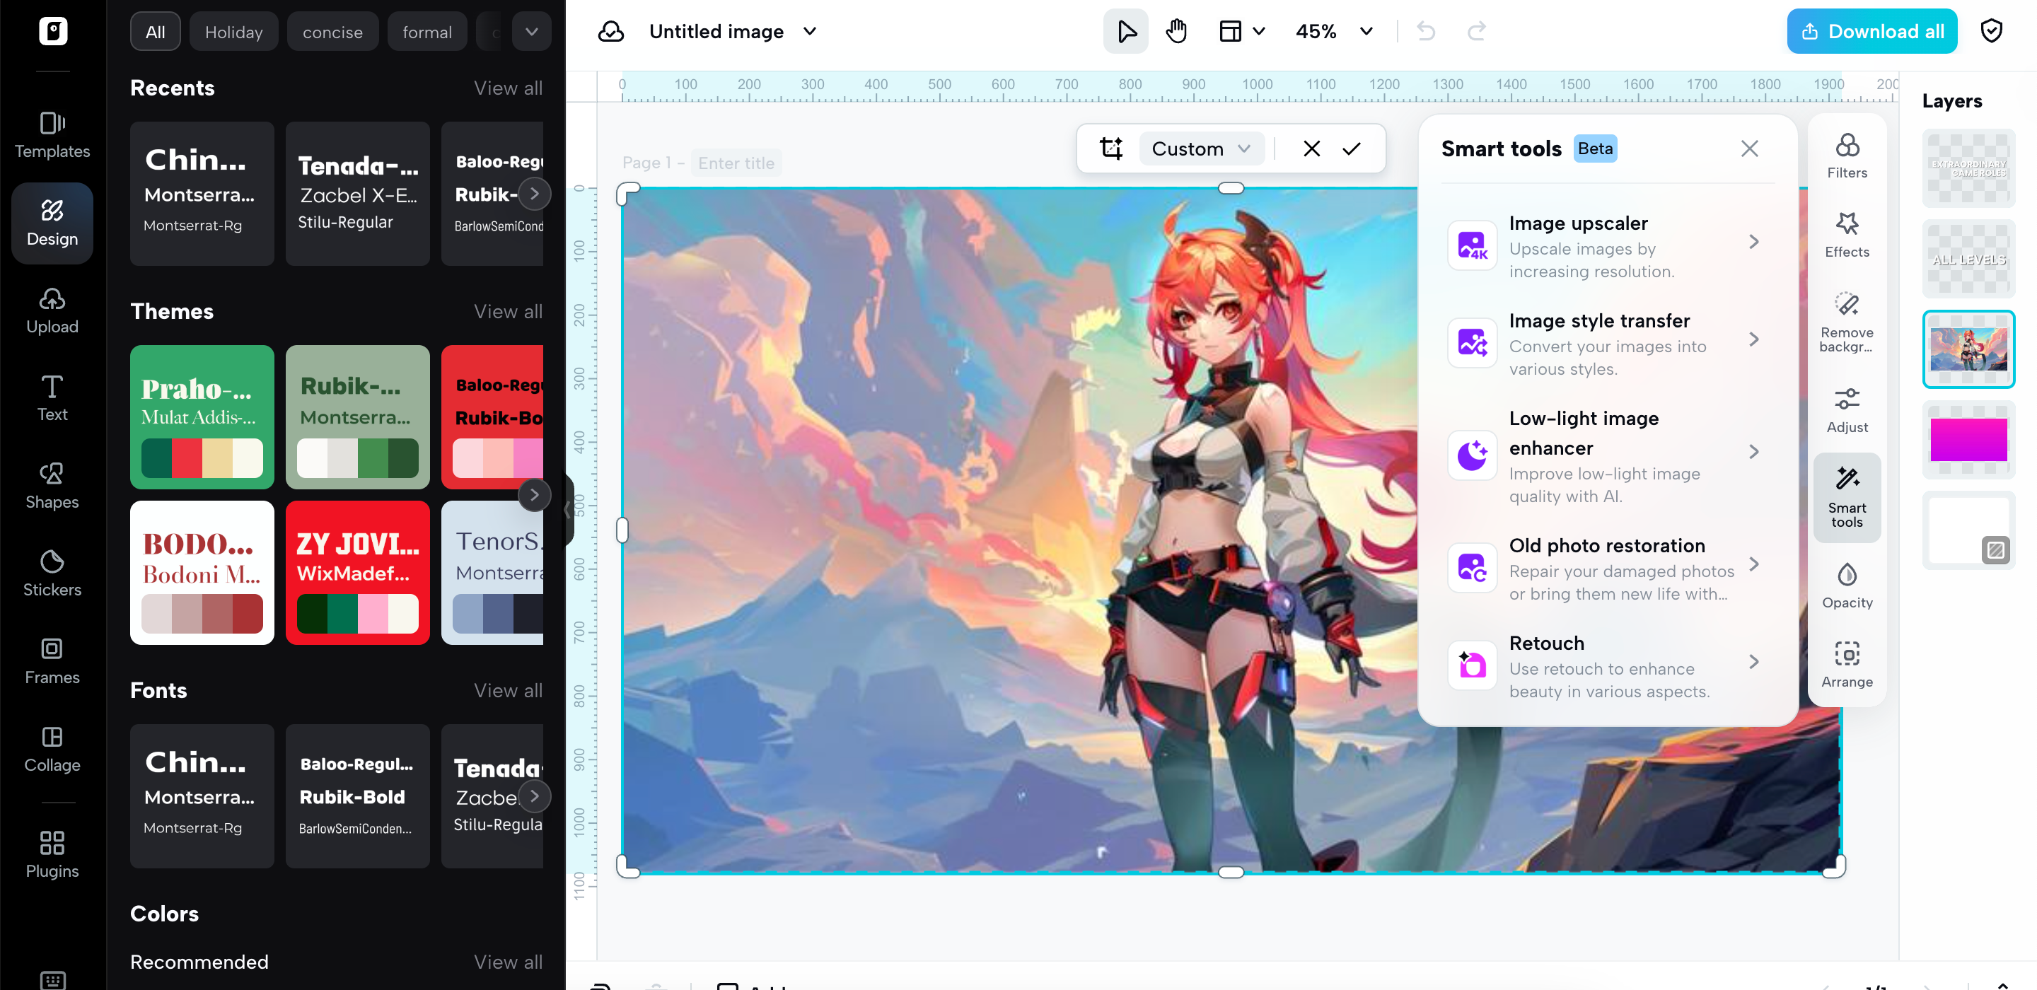Select the concise style tab

333,32
